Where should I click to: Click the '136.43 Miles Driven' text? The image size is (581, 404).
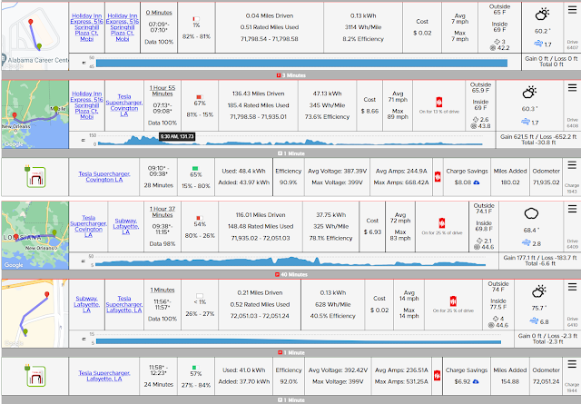[x=258, y=94]
